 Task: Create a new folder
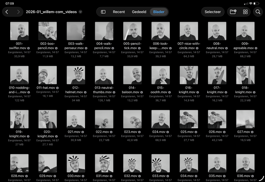click(x=233, y=12)
